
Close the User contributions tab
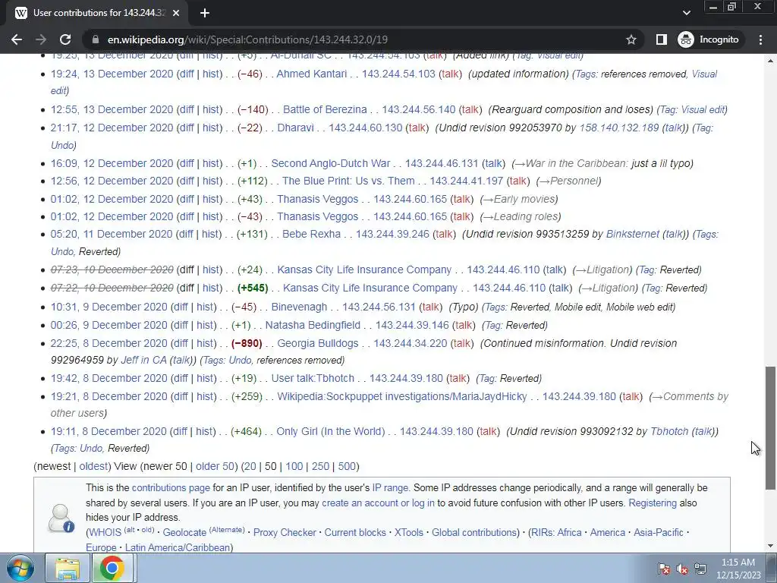[176, 13]
